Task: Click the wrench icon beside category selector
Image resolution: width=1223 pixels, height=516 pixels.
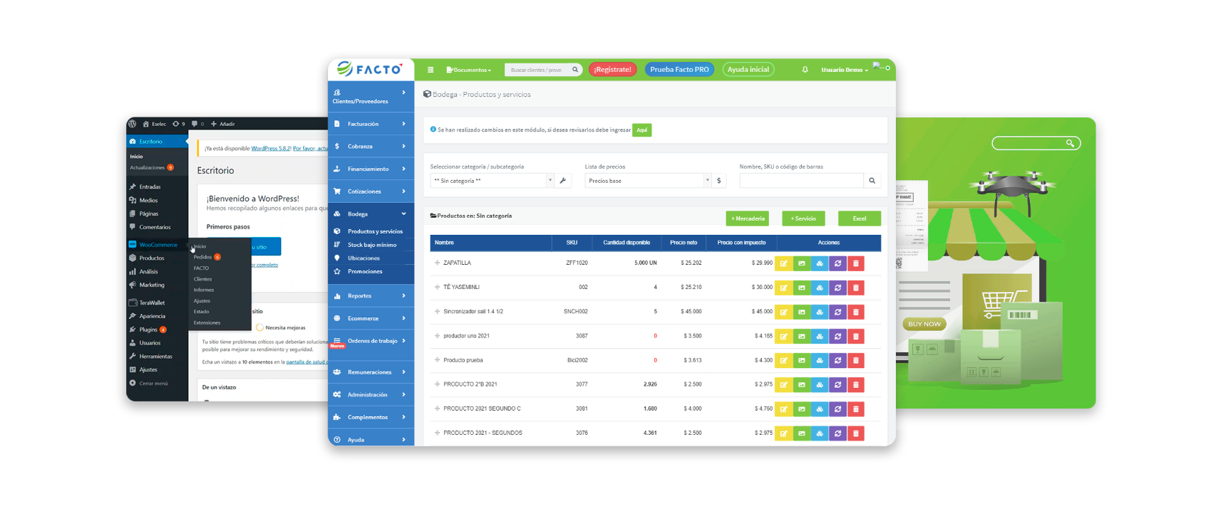Action: tap(563, 181)
